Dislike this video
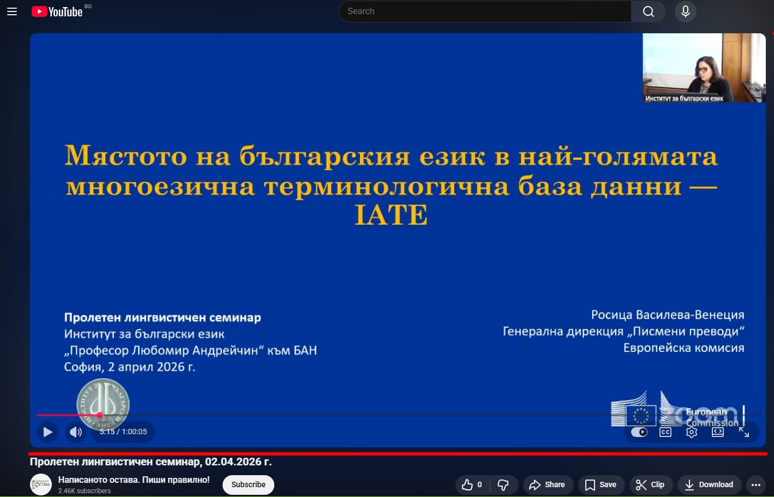 click(503, 484)
